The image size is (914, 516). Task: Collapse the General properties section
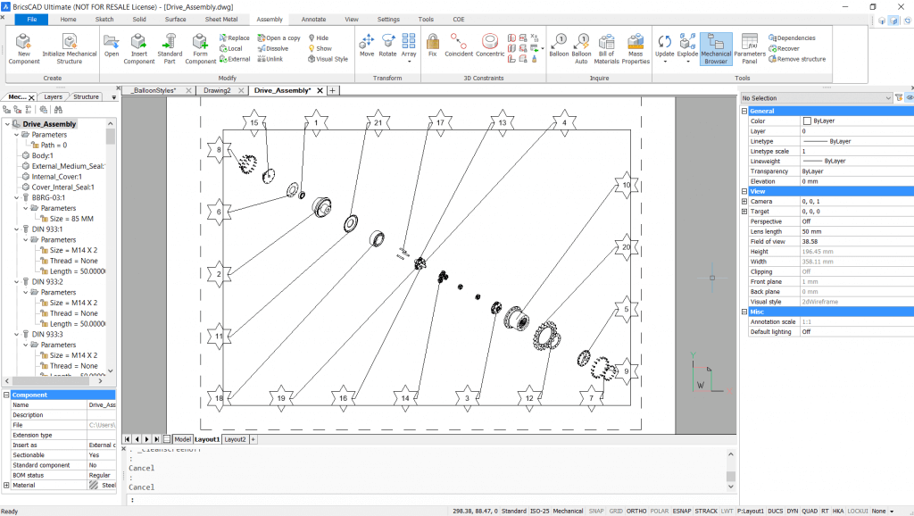[744, 111]
